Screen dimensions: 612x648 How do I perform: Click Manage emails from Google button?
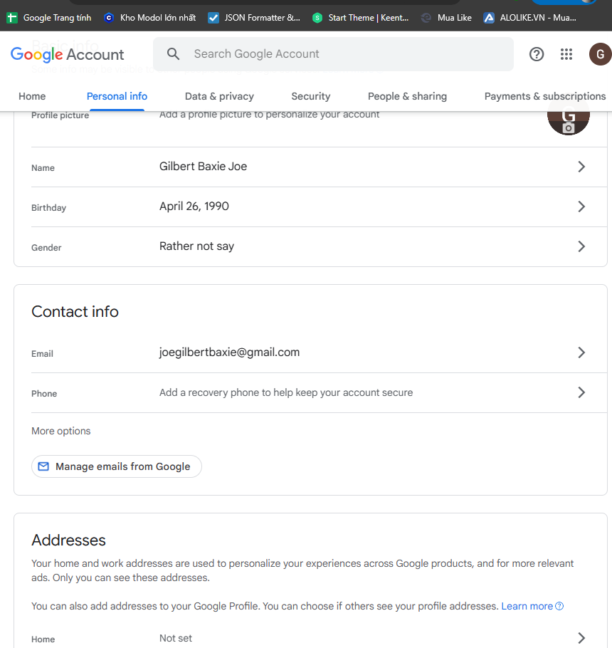point(117,466)
